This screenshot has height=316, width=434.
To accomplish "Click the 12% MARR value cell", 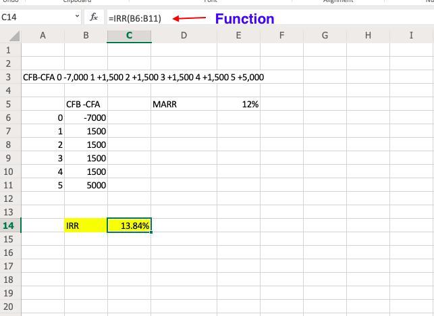I will click(x=238, y=104).
